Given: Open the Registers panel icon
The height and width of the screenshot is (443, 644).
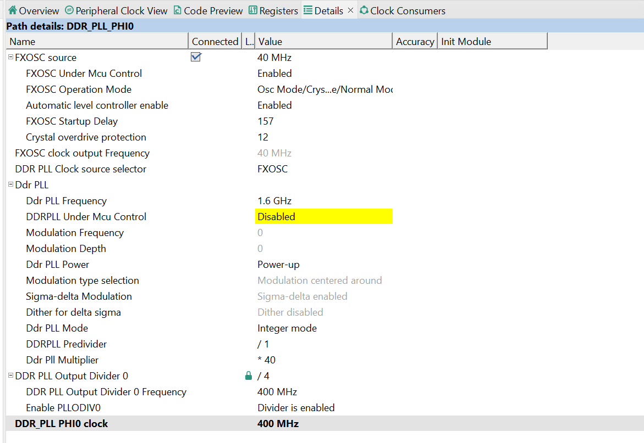Looking at the screenshot, I should [252, 10].
